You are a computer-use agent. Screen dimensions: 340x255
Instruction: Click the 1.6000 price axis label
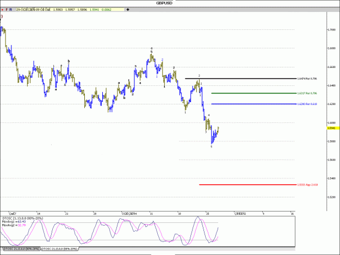[331, 123]
